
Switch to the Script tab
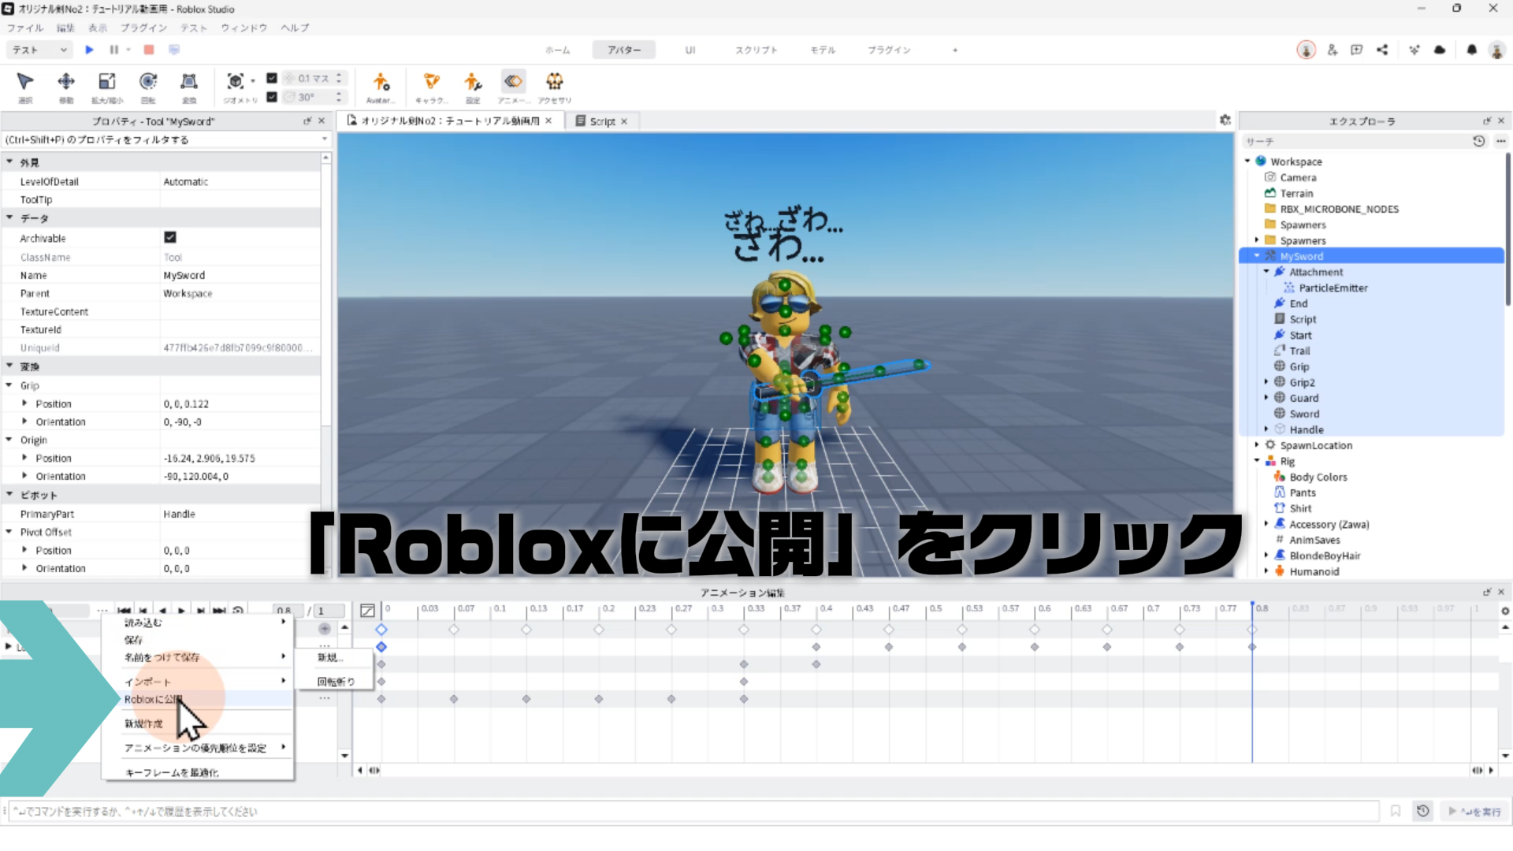pos(602,121)
